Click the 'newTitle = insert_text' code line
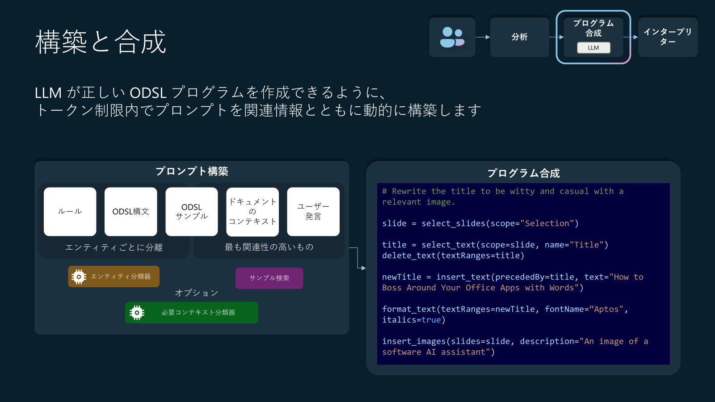This screenshot has width=715, height=402. [x=513, y=277]
